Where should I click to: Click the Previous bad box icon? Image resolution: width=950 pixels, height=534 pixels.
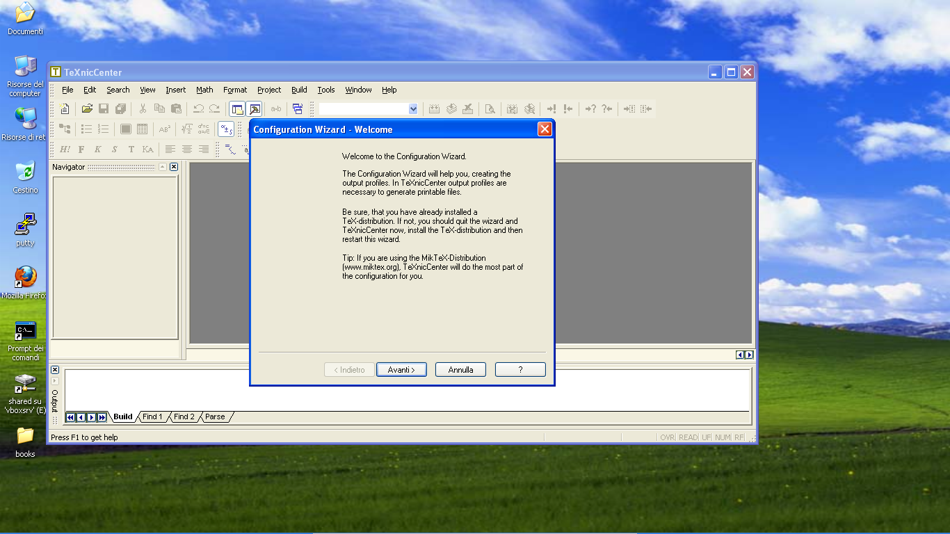[646, 108]
